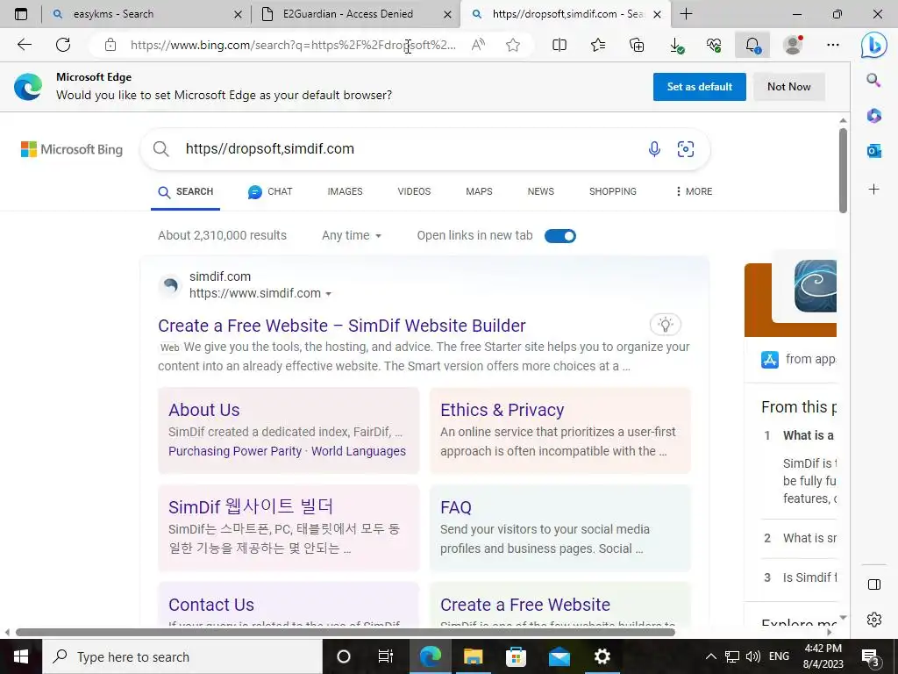Viewport: 898px width, 674px height.
Task: Expand the Any time filter dropdown
Action: (352, 235)
